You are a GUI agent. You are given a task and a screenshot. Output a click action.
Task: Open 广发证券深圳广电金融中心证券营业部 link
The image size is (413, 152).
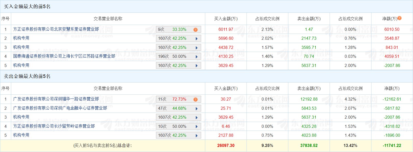point(60,108)
